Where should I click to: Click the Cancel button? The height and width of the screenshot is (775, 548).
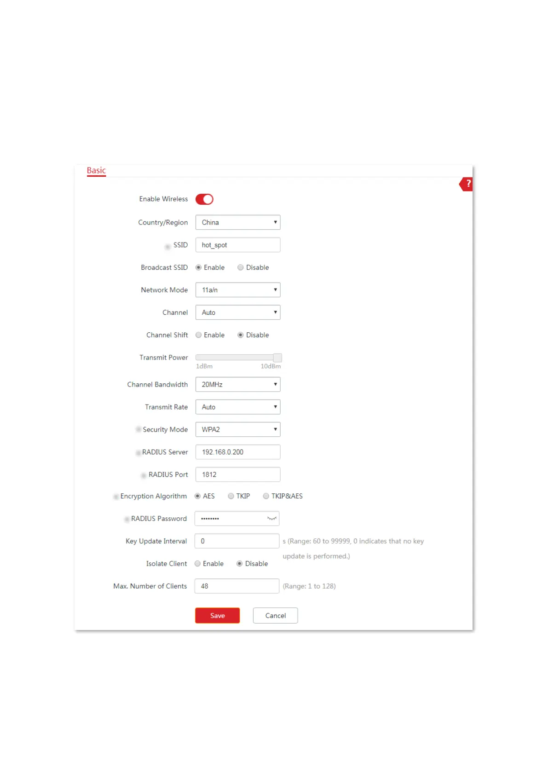coord(275,616)
